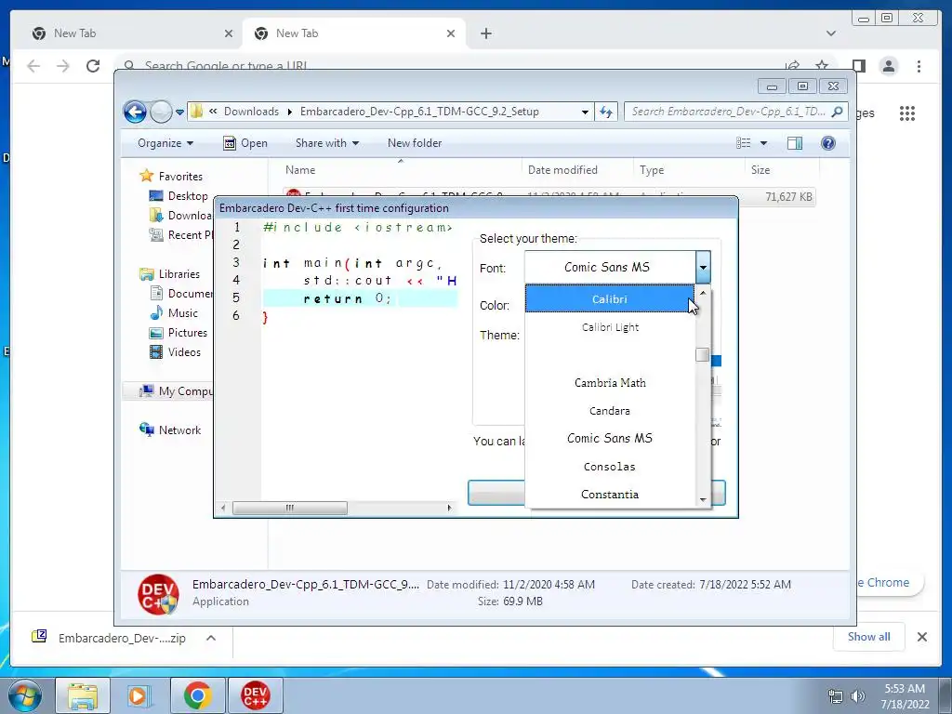Sort by Name column header
952x714 pixels.
coord(400,170)
